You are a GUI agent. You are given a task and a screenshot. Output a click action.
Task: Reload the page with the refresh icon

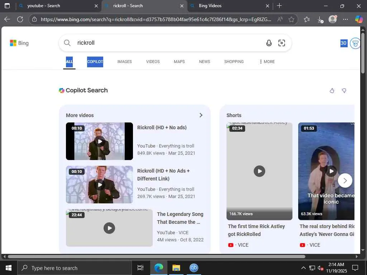pos(20,19)
